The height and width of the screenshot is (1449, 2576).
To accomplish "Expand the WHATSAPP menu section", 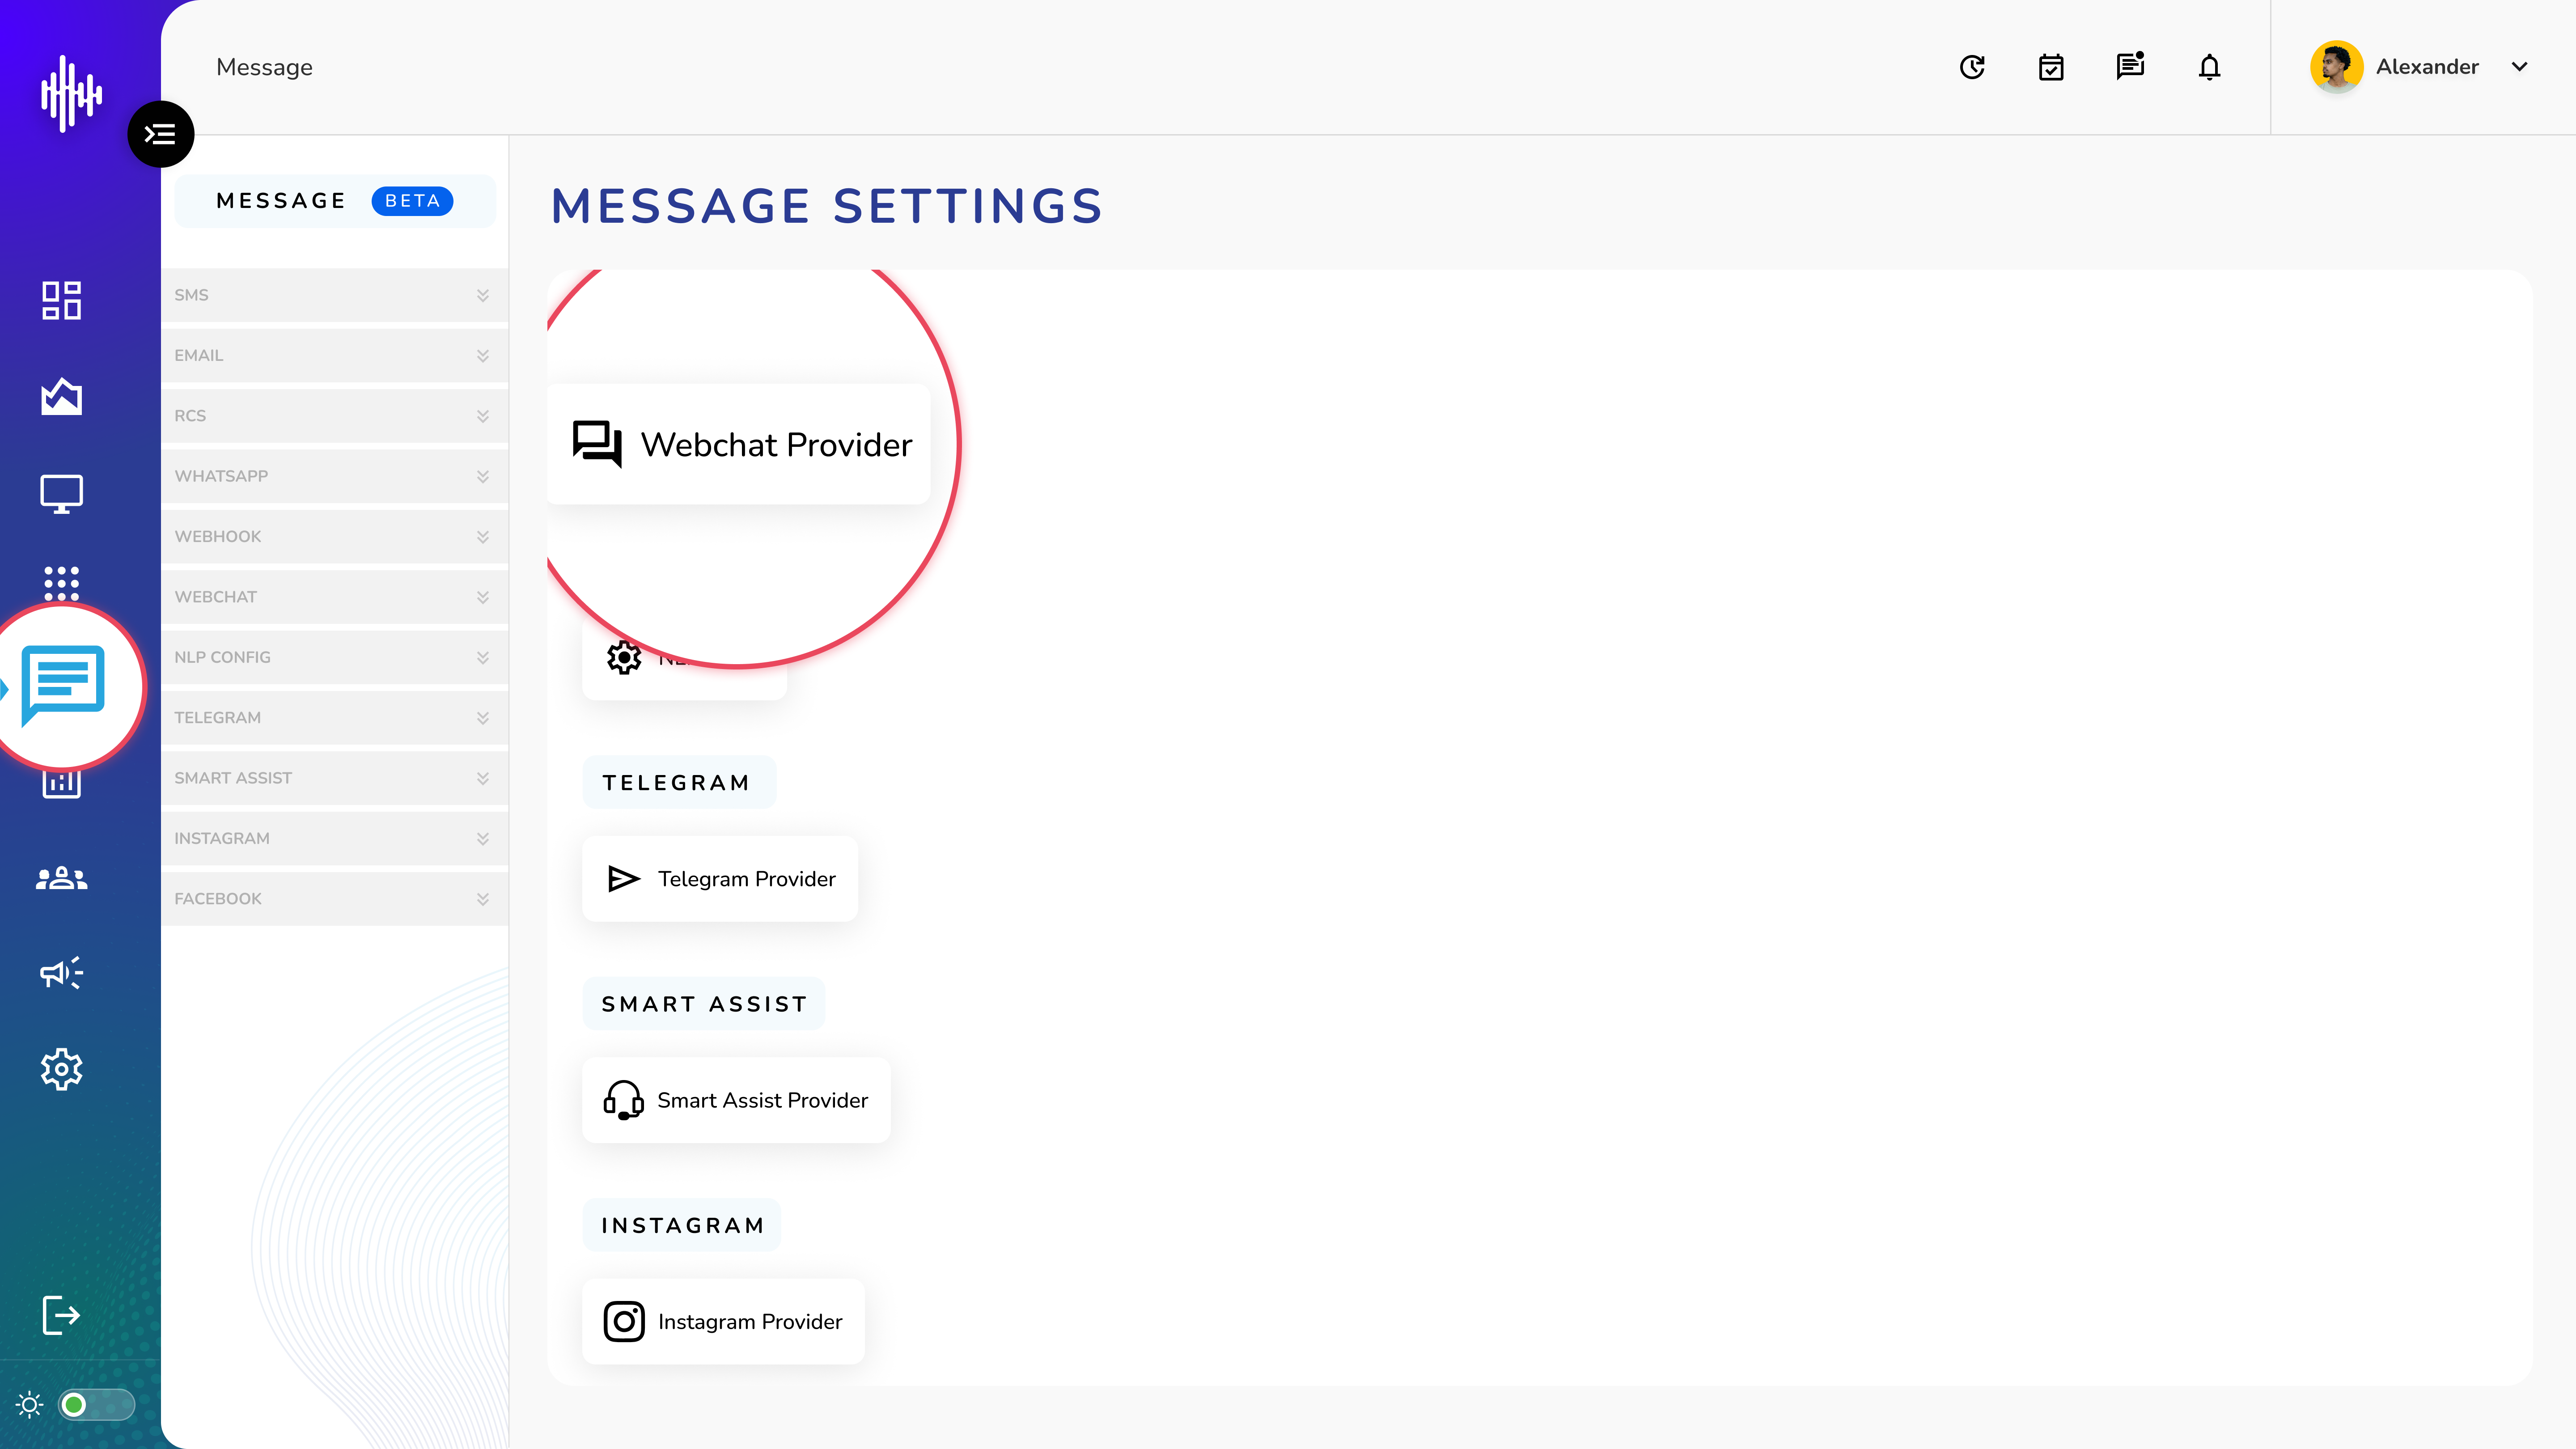I will pyautogui.click(x=334, y=476).
